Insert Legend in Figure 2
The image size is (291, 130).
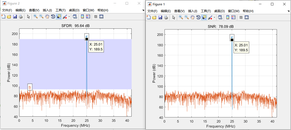(88, 17)
